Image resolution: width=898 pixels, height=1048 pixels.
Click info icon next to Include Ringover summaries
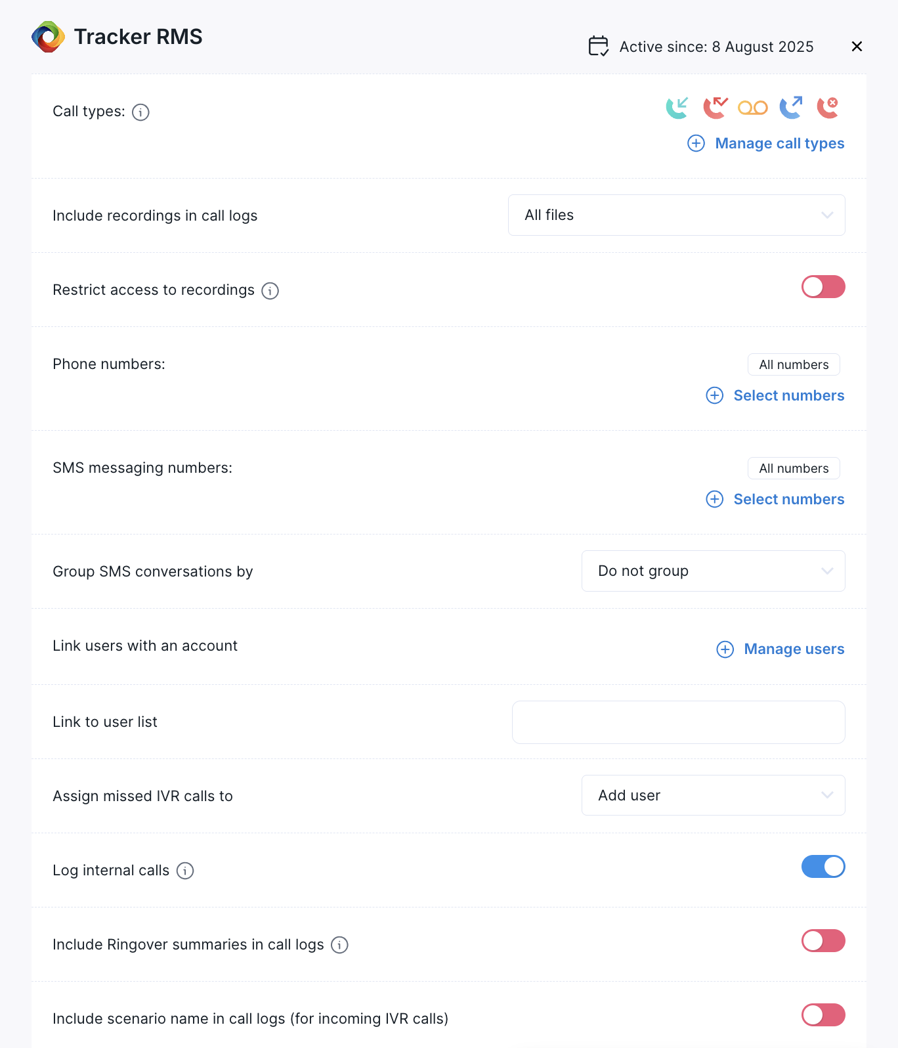coord(339,945)
